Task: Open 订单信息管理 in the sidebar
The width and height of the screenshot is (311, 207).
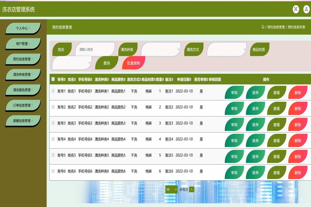Action: (23, 105)
